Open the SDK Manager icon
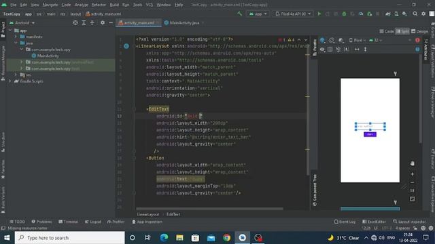Image resolution: width=435 pixels, height=244 pixels. coord(405,14)
